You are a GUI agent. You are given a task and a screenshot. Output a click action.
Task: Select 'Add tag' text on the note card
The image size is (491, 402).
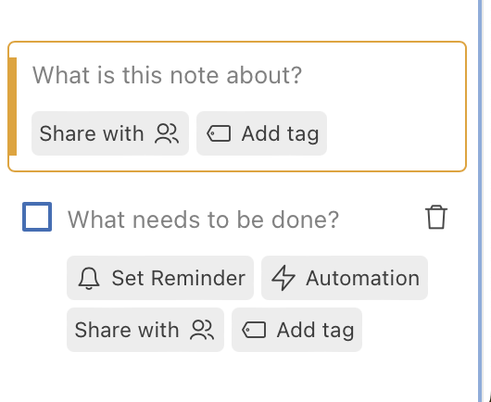tap(281, 134)
